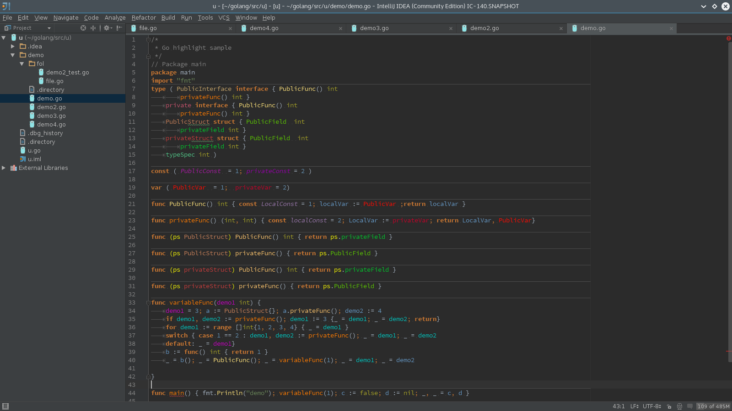732x411 pixels.
Task: Open the Project panel gear settings
Action: pyautogui.click(x=108, y=28)
